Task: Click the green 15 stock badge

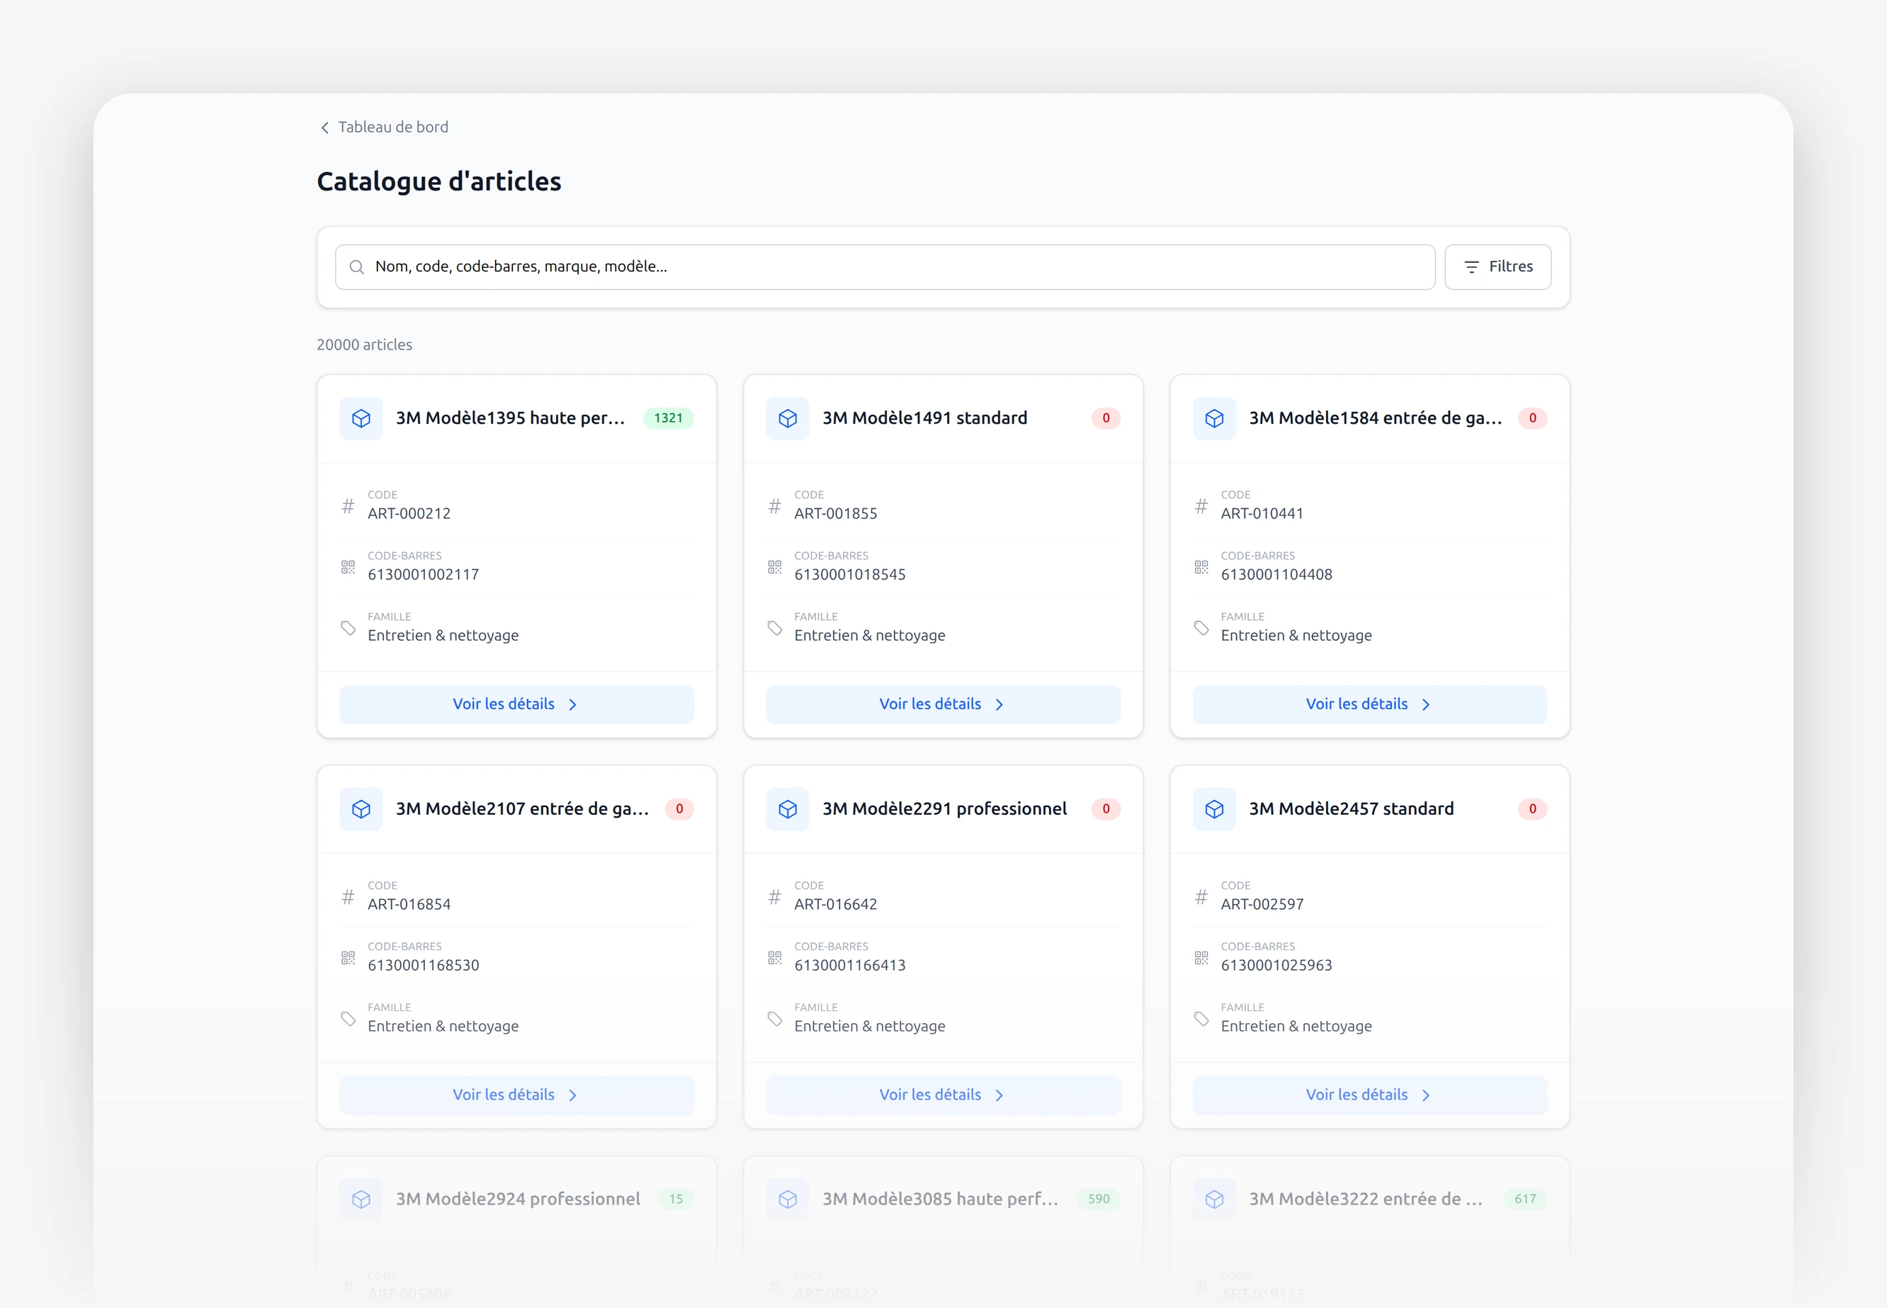Action: (x=676, y=1200)
